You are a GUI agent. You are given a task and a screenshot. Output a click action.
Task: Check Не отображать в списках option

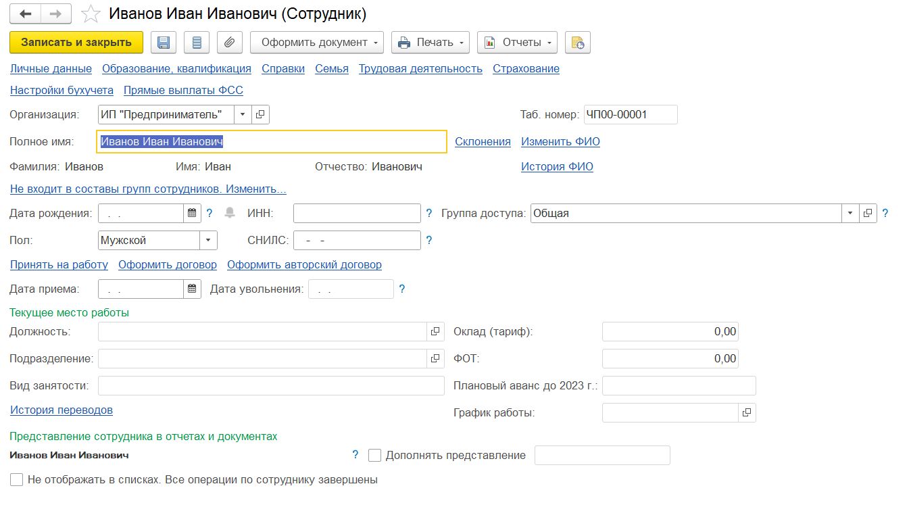[x=17, y=480]
